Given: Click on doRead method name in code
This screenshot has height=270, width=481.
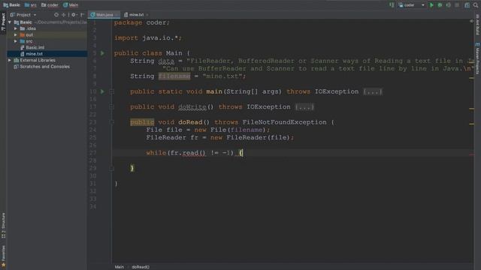Looking at the screenshot, I should [190, 122].
